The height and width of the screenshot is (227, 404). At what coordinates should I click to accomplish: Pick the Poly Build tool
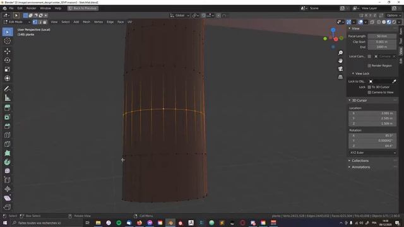(7, 153)
